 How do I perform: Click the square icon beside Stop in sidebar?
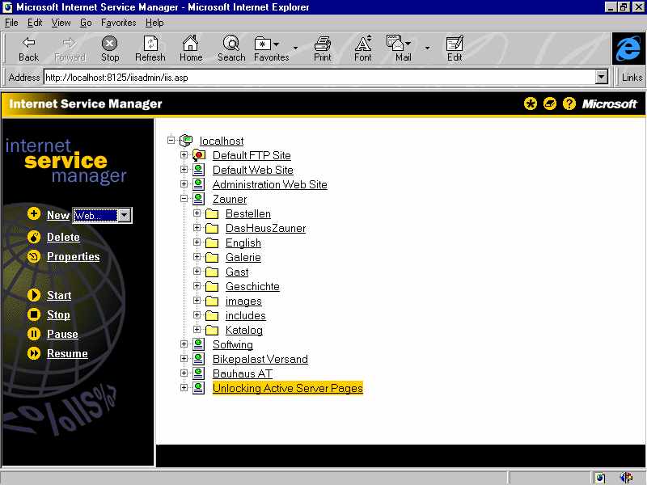34,314
